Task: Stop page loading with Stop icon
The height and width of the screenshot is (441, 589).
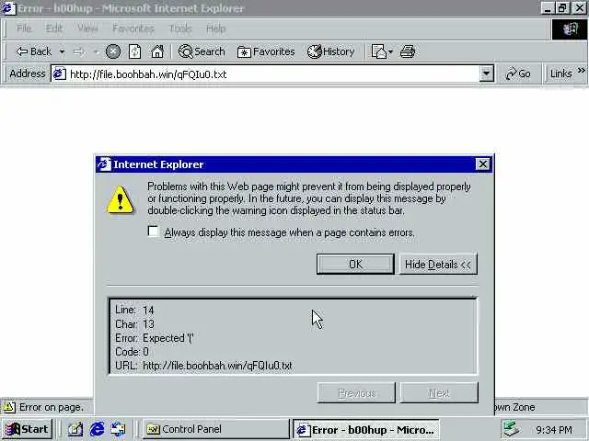Action: [112, 51]
